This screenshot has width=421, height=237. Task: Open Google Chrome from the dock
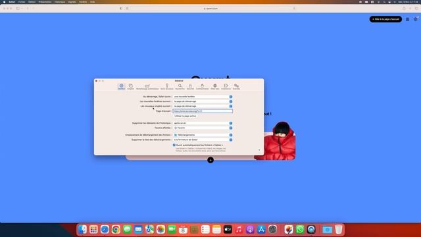click(116, 230)
